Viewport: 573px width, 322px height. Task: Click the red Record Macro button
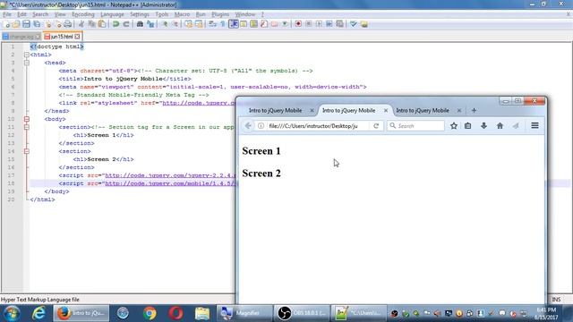(298, 24)
